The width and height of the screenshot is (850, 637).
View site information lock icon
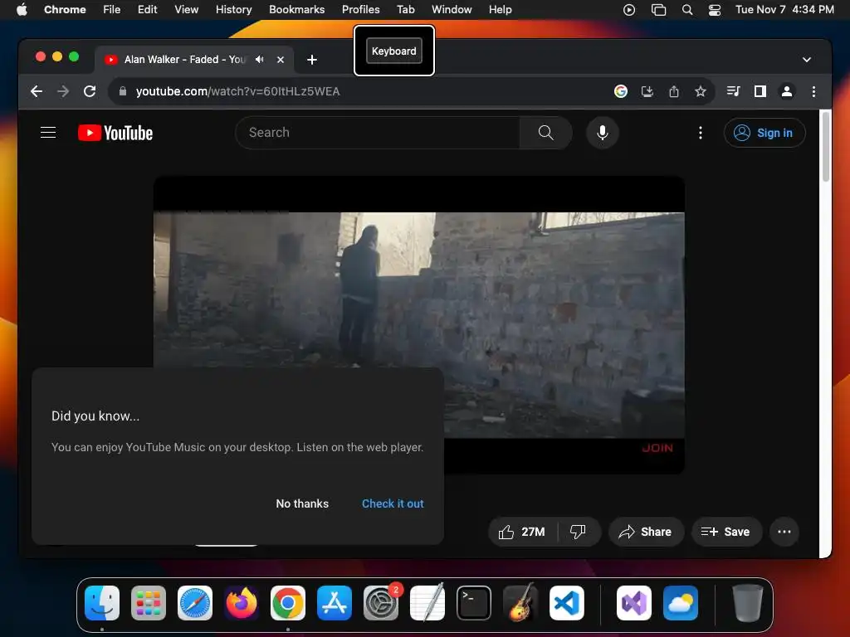(x=123, y=91)
